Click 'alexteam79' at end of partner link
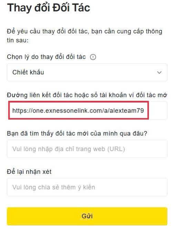 pos(126,111)
